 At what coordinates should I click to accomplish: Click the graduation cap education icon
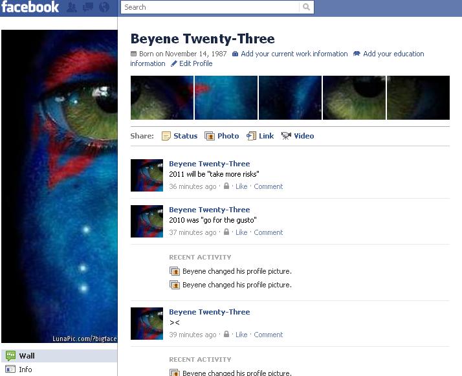357,54
